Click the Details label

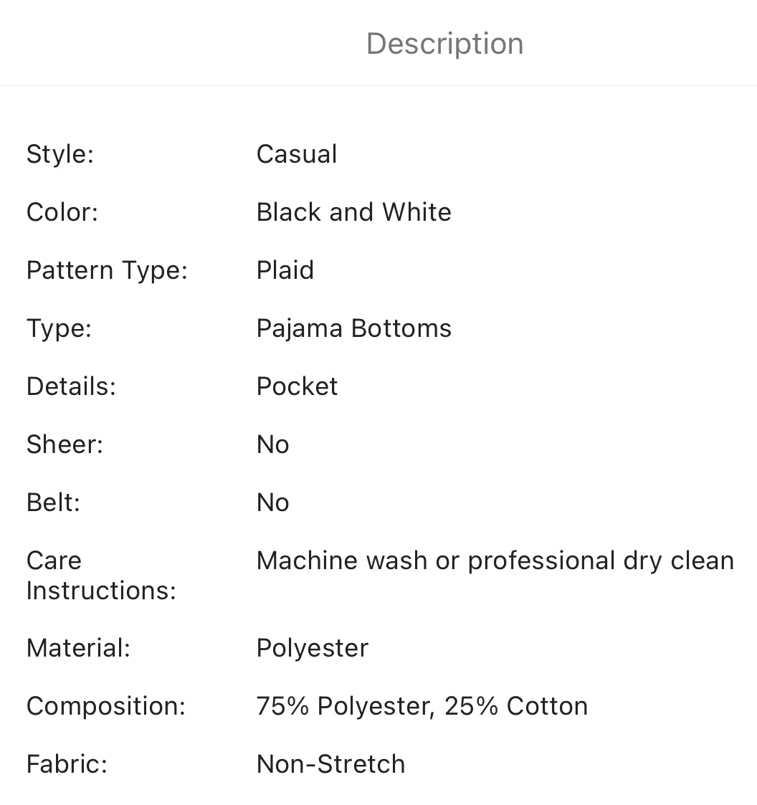click(71, 386)
